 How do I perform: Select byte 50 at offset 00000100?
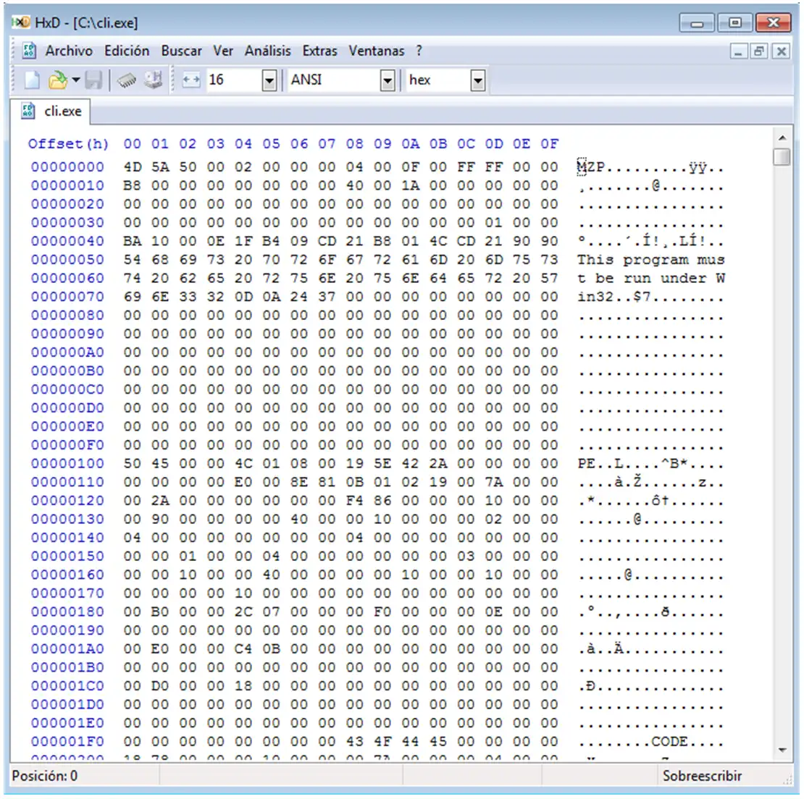pos(132,463)
